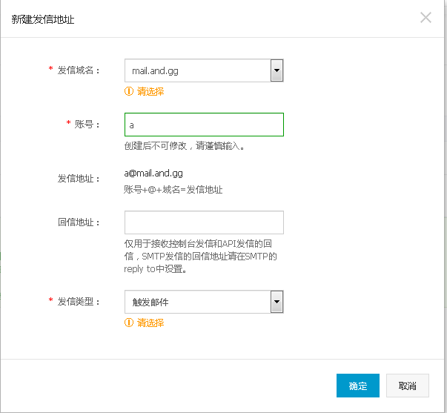
Task: Cancel with the 取消 button
Action: click(407, 386)
